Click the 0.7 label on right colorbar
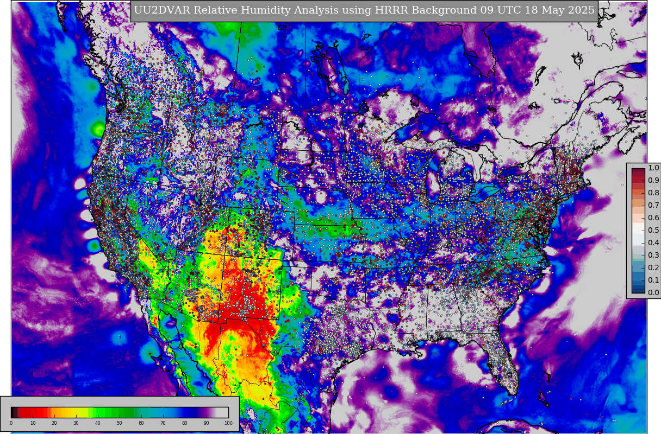This screenshot has height=434, width=661. (x=653, y=206)
